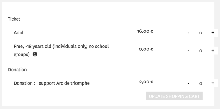Click the 'I support Arc de triomphe' label
This screenshot has height=109, width=220.
click(63, 83)
